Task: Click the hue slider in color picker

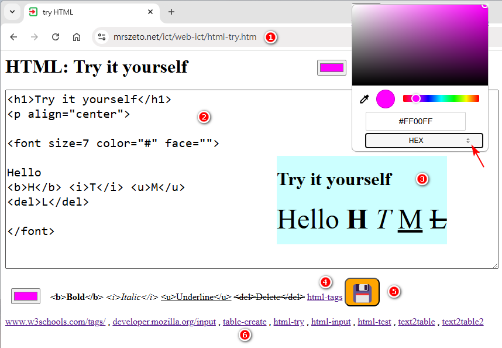Action: point(441,98)
